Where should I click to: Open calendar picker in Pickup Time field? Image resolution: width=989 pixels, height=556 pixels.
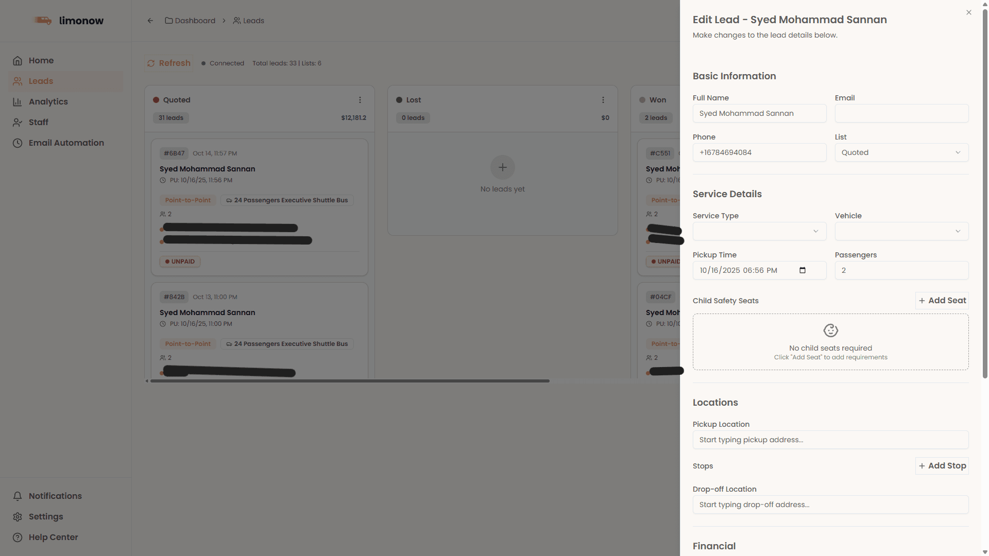(803, 270)
